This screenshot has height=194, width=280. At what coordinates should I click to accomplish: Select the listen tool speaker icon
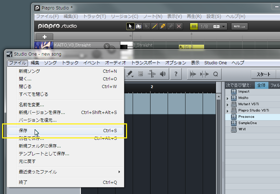pyautogui.click(x=162, y=74)
